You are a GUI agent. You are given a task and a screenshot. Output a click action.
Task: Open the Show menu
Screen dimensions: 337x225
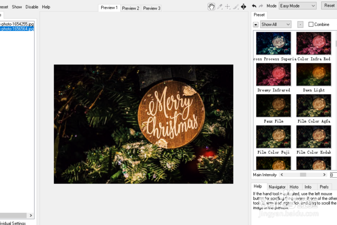17,7
